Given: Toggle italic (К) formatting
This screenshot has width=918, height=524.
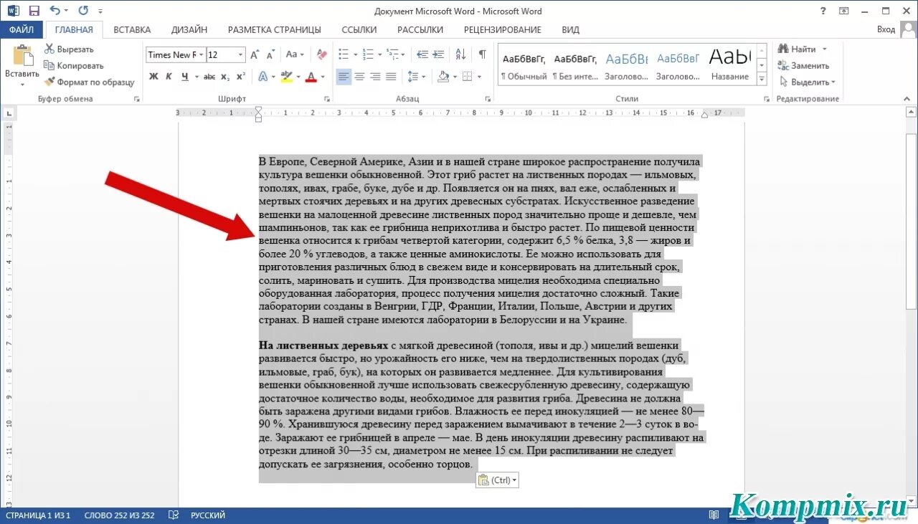Looking at the screenshot, I should click(x=169, y=77).
